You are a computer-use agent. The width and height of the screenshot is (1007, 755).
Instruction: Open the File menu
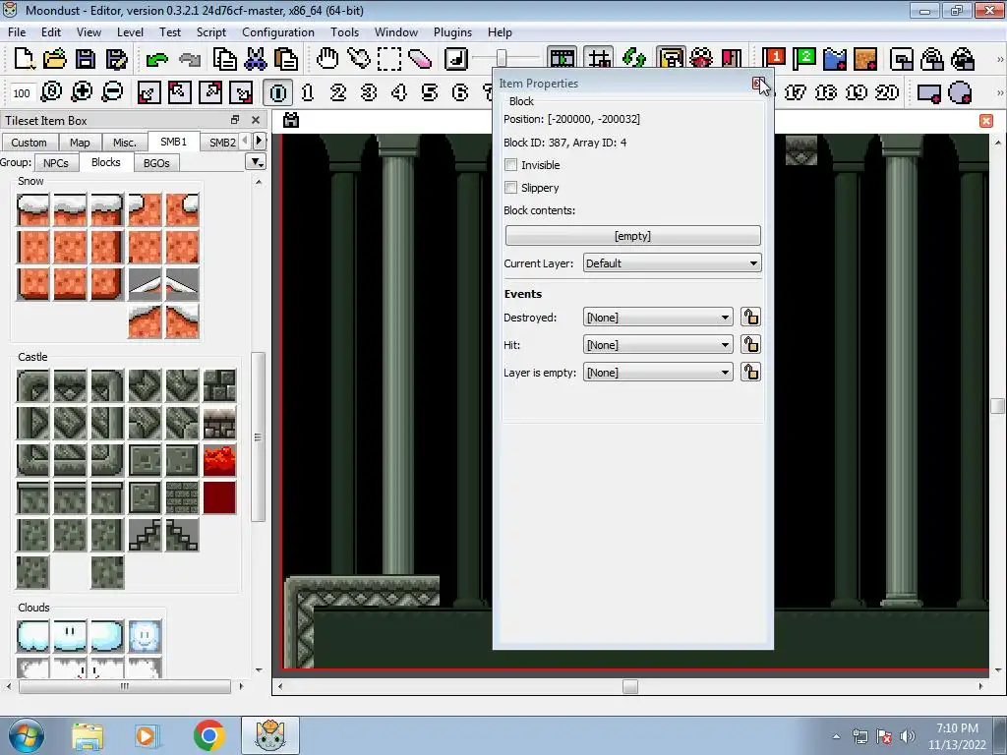pos(17,32)
